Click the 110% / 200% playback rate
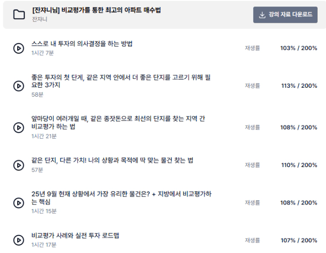The image size is (326, 253). (298, 165)
